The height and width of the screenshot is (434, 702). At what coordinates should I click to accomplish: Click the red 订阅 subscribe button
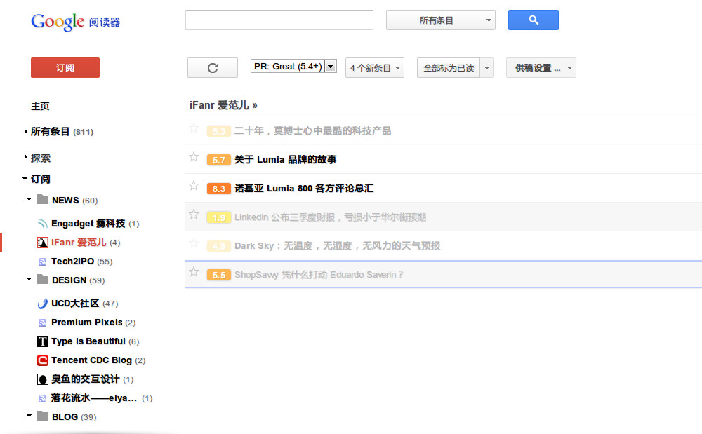(x=65, y=68)
